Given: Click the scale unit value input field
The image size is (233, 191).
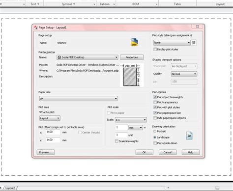Looking at the screenshot, I should click(121, 135).
